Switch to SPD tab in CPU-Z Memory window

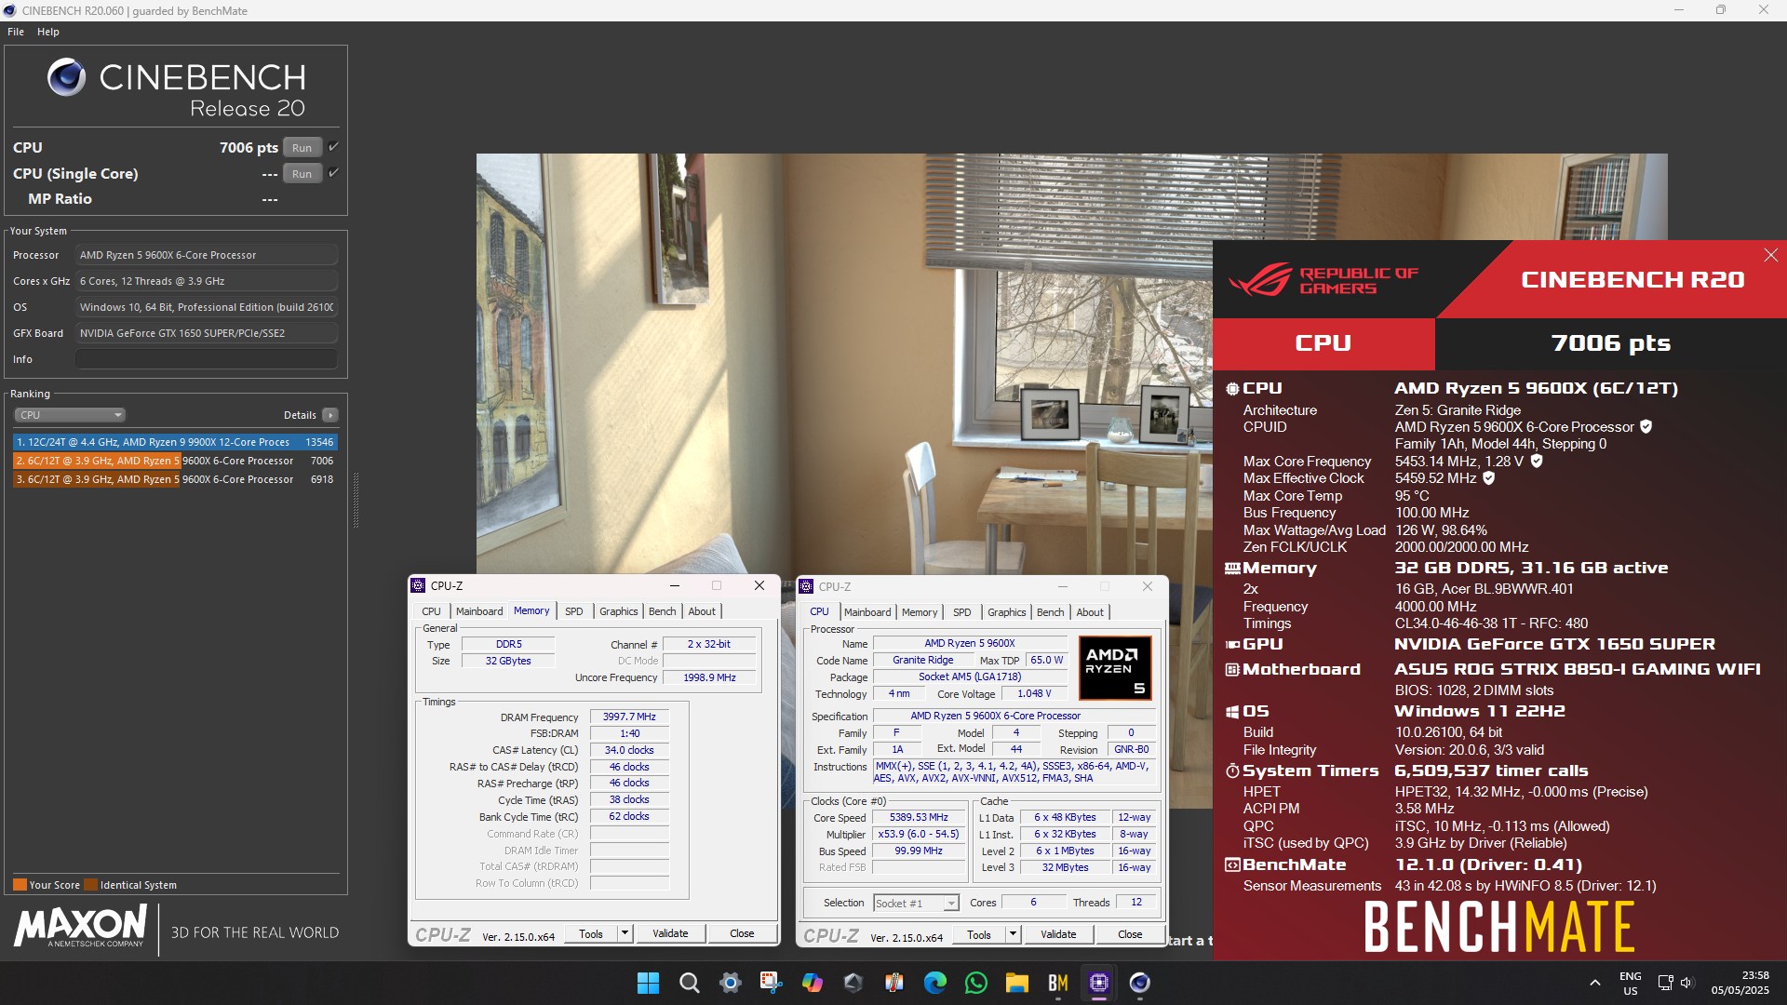click(574, 611)
